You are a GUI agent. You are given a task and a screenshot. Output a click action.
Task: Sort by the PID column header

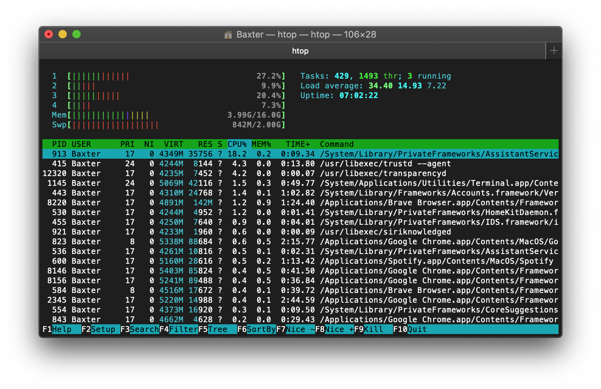click(59, 144)
